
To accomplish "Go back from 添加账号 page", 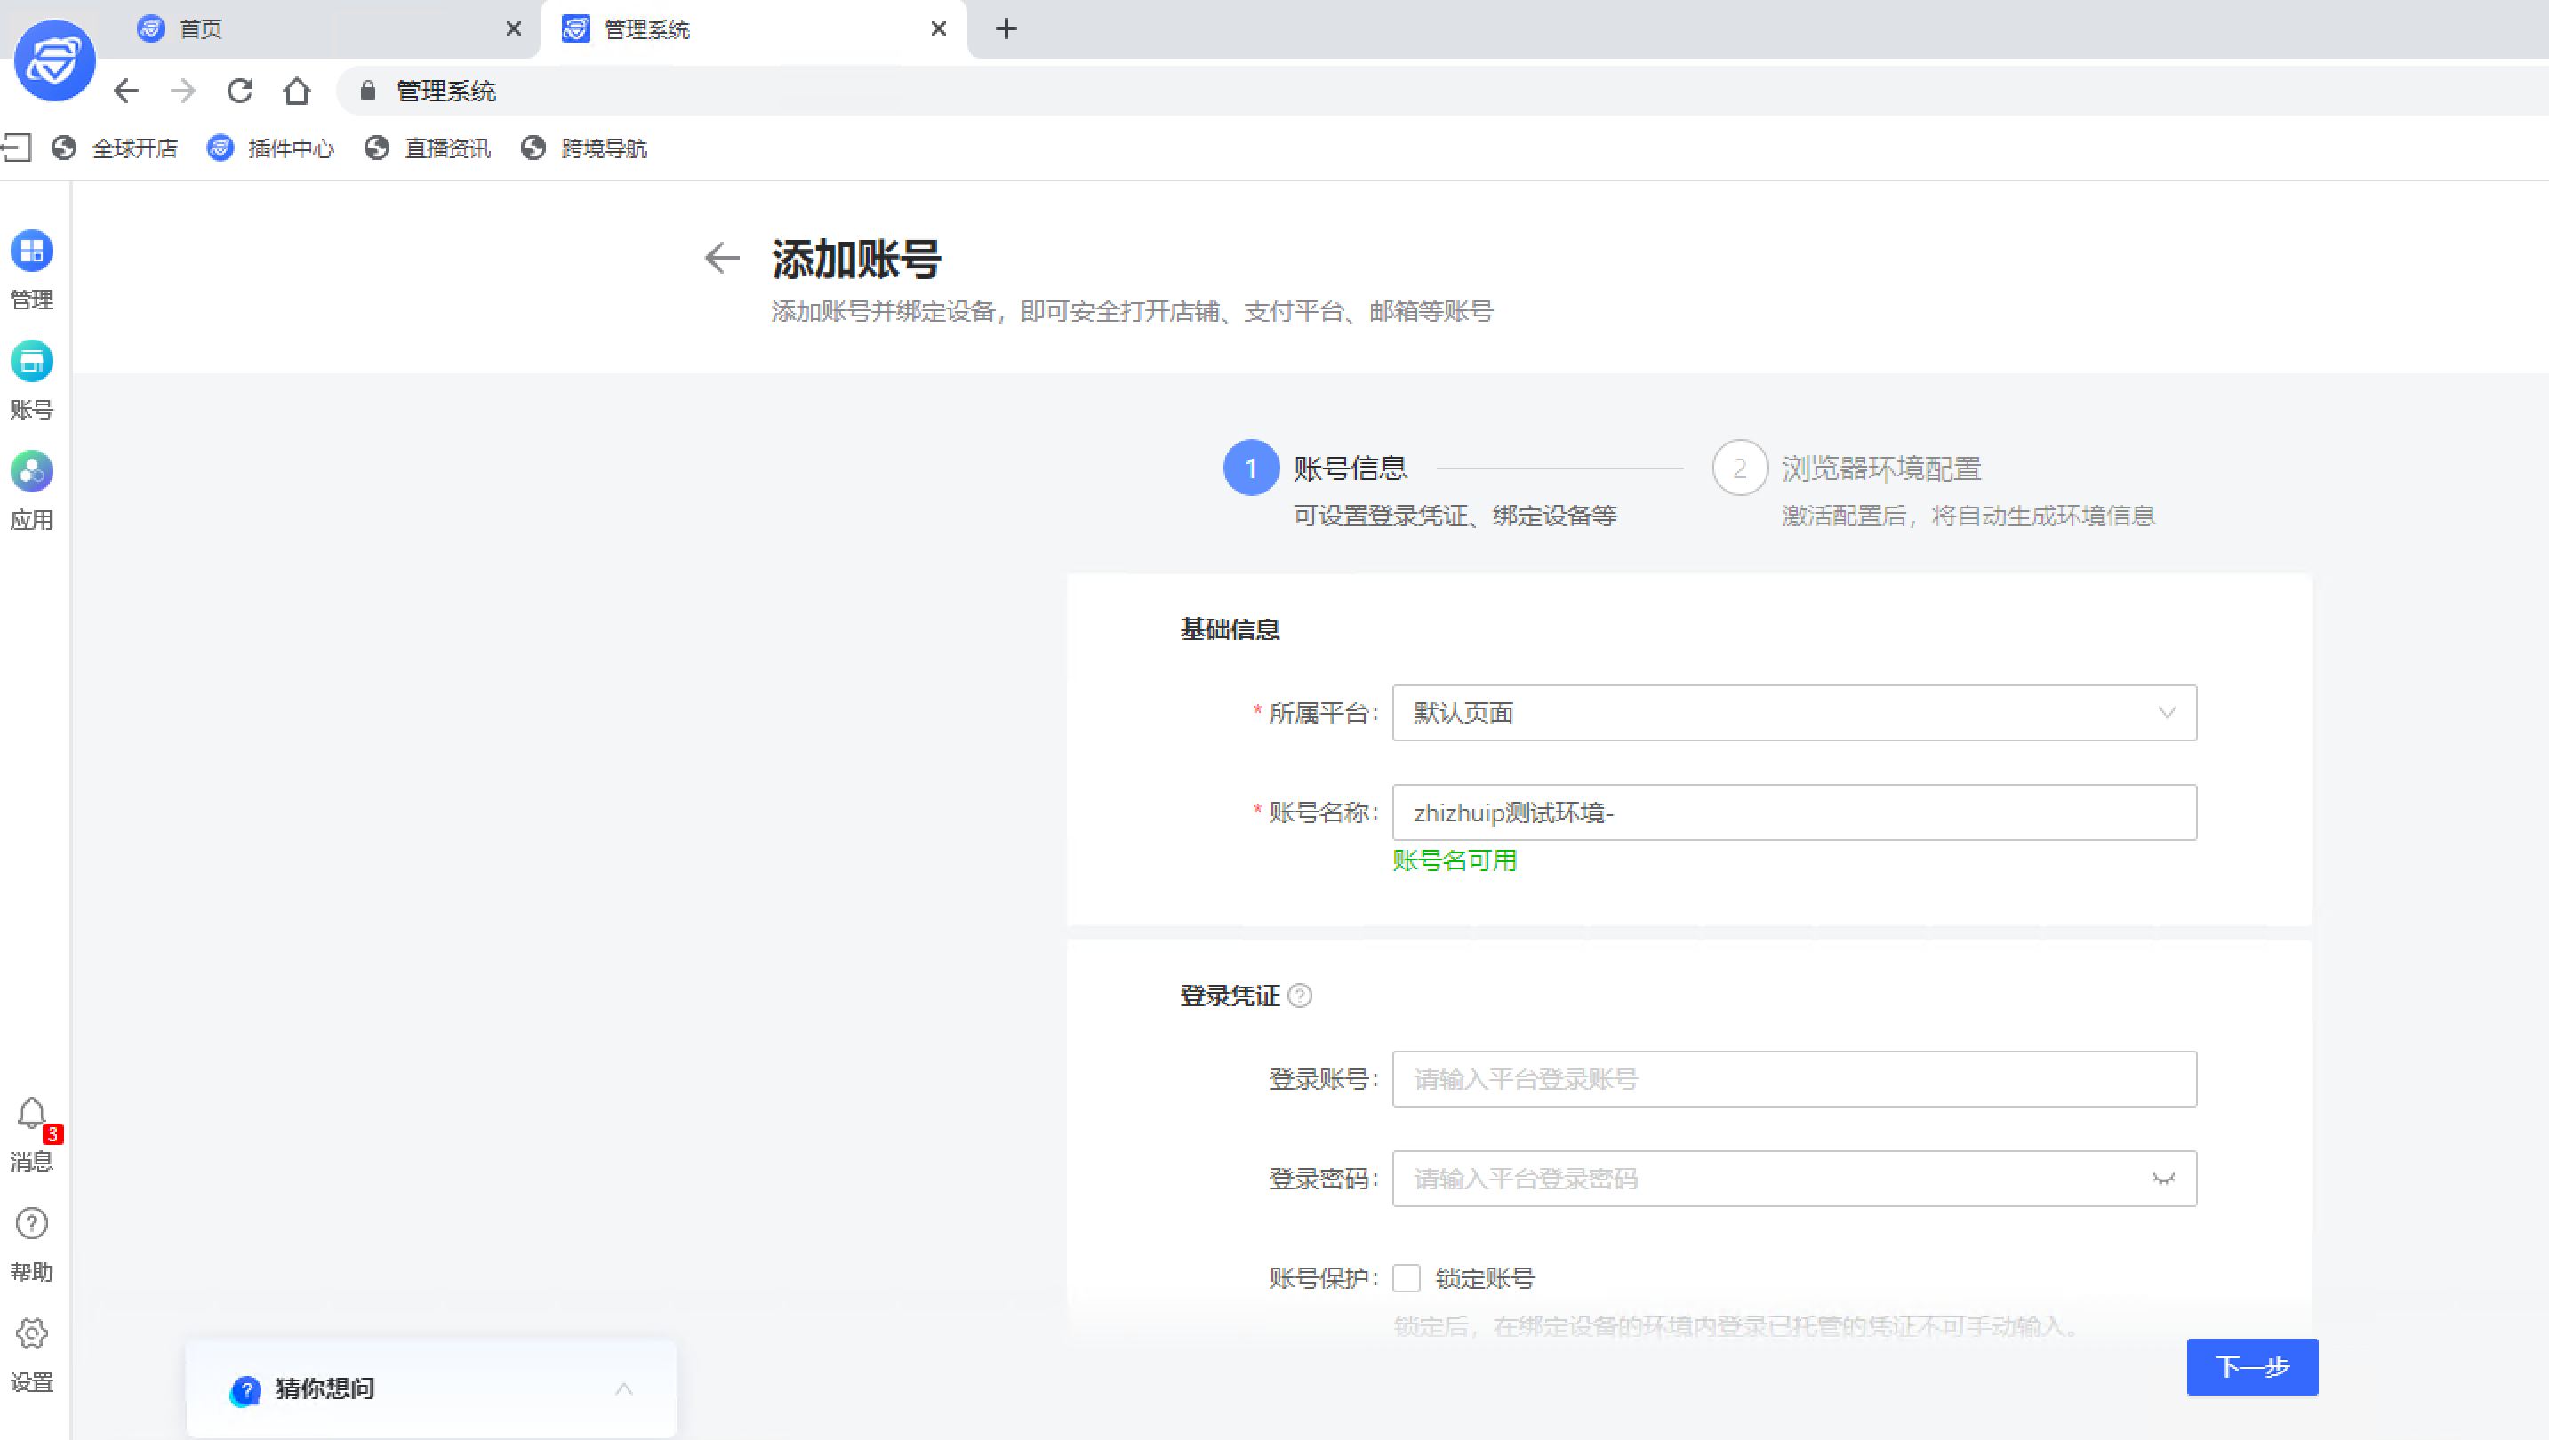I will click(721, 258).
